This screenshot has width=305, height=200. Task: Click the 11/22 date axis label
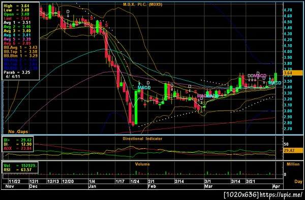coord(14,182)
